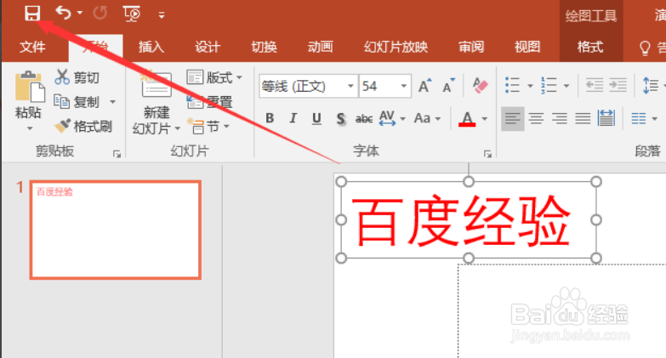
Task: Click the Tell Me lightbulb icon
Action: click(x=645, y=48)
